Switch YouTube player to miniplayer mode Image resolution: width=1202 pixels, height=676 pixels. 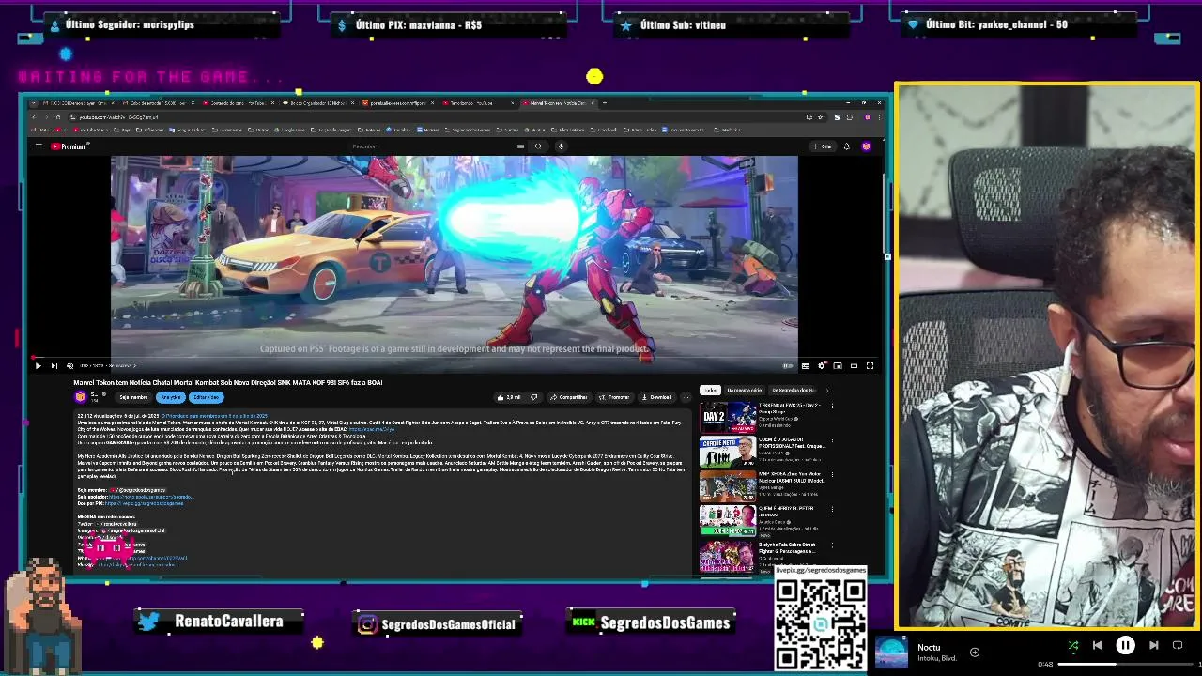click(x=838, y=366)
